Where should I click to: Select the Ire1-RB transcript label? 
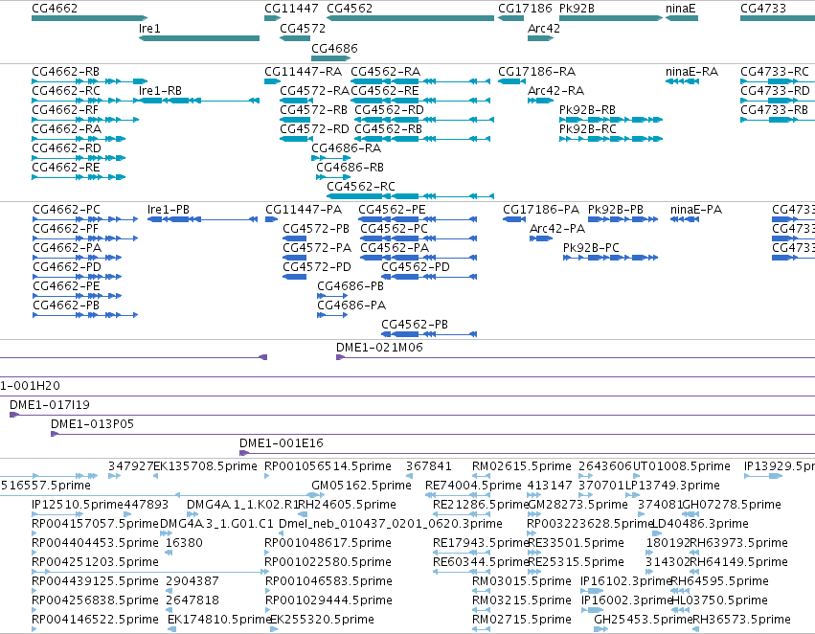160,91
